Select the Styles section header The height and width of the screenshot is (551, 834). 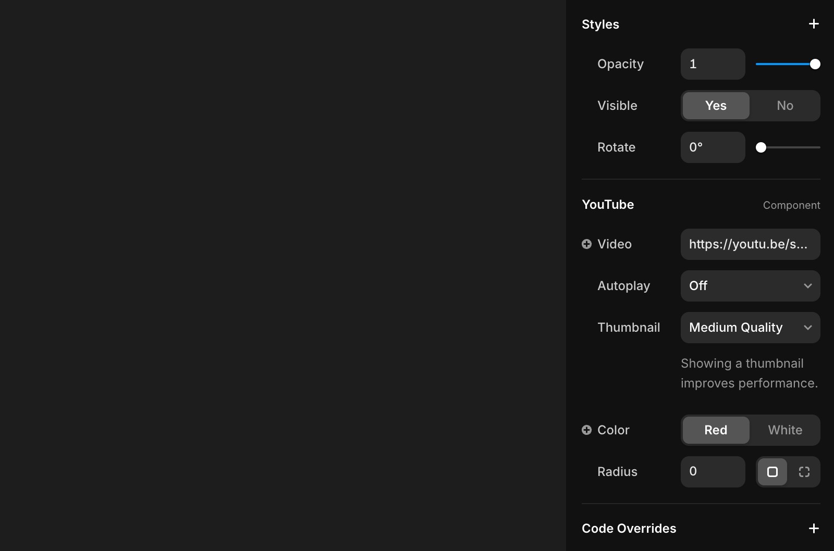click(600, 24)
